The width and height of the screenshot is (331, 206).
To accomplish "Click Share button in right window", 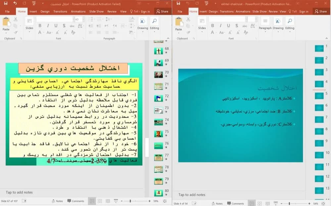I will [321, 11].
